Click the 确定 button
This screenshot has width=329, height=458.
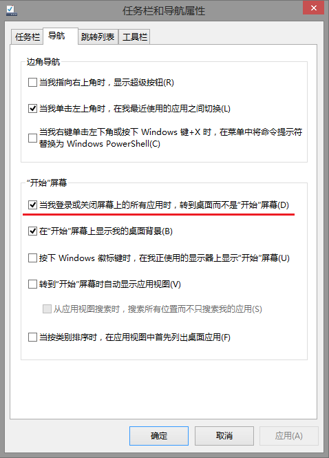coord(159,436)
